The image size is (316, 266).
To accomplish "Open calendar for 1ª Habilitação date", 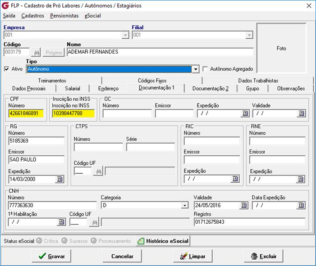I will click(x=61, y=222).
